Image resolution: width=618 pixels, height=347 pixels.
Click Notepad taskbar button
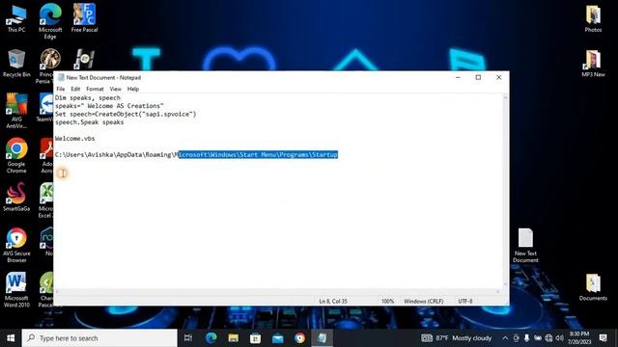click(322, 338)
